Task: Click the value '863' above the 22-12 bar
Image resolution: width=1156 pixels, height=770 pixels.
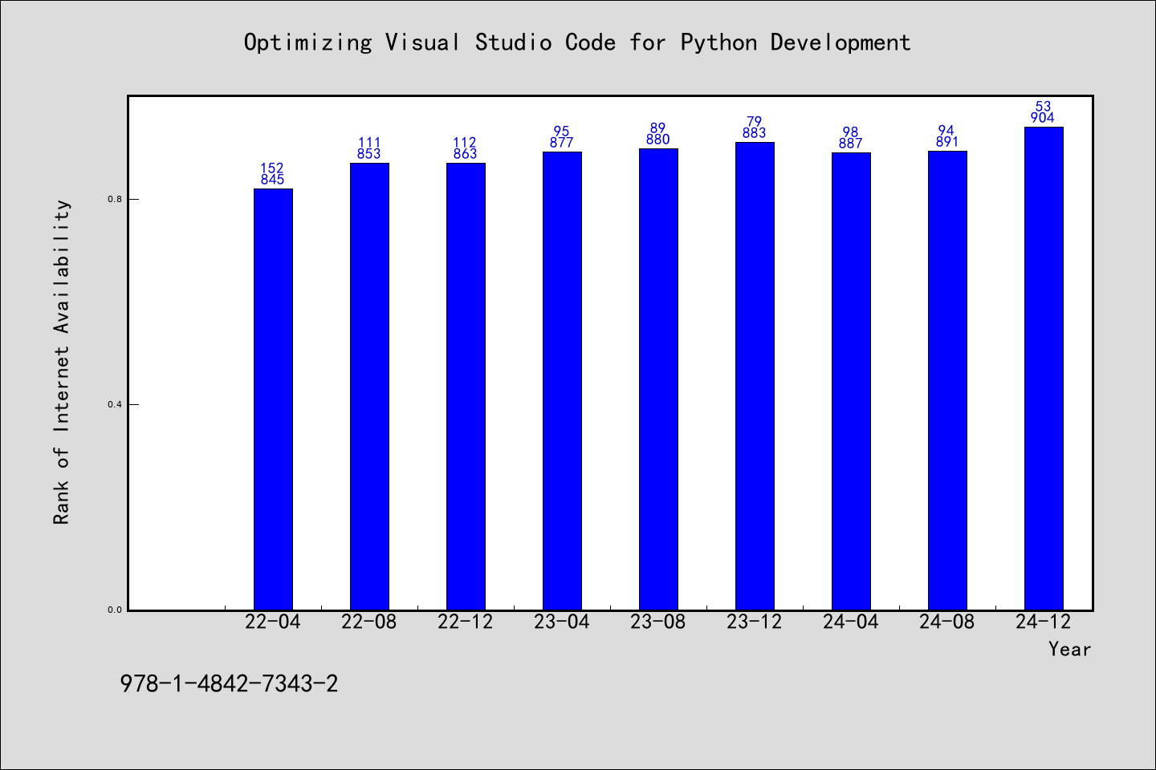Action: coord(466,154)
